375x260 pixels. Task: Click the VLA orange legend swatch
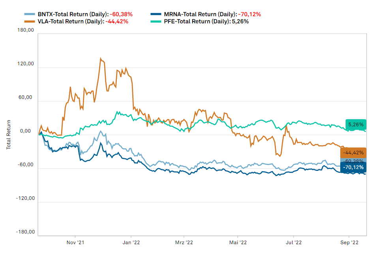pos(30,21)
